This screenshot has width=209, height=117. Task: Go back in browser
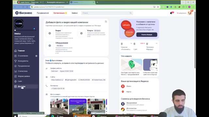(x=15, y=7)
